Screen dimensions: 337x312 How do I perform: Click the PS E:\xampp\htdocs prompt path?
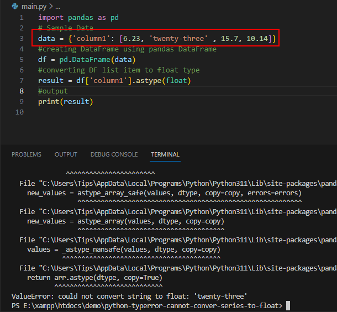click(x=147, y=306)
